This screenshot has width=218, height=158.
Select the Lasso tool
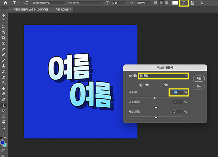[4, 27]
